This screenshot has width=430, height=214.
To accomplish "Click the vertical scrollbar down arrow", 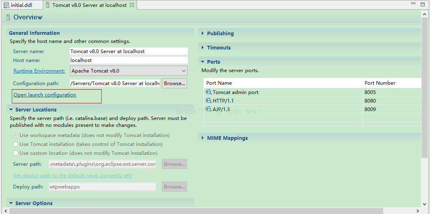I will (425, 204).
